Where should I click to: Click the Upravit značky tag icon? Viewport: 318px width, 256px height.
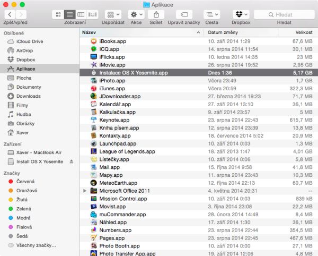tap(183, 14)
